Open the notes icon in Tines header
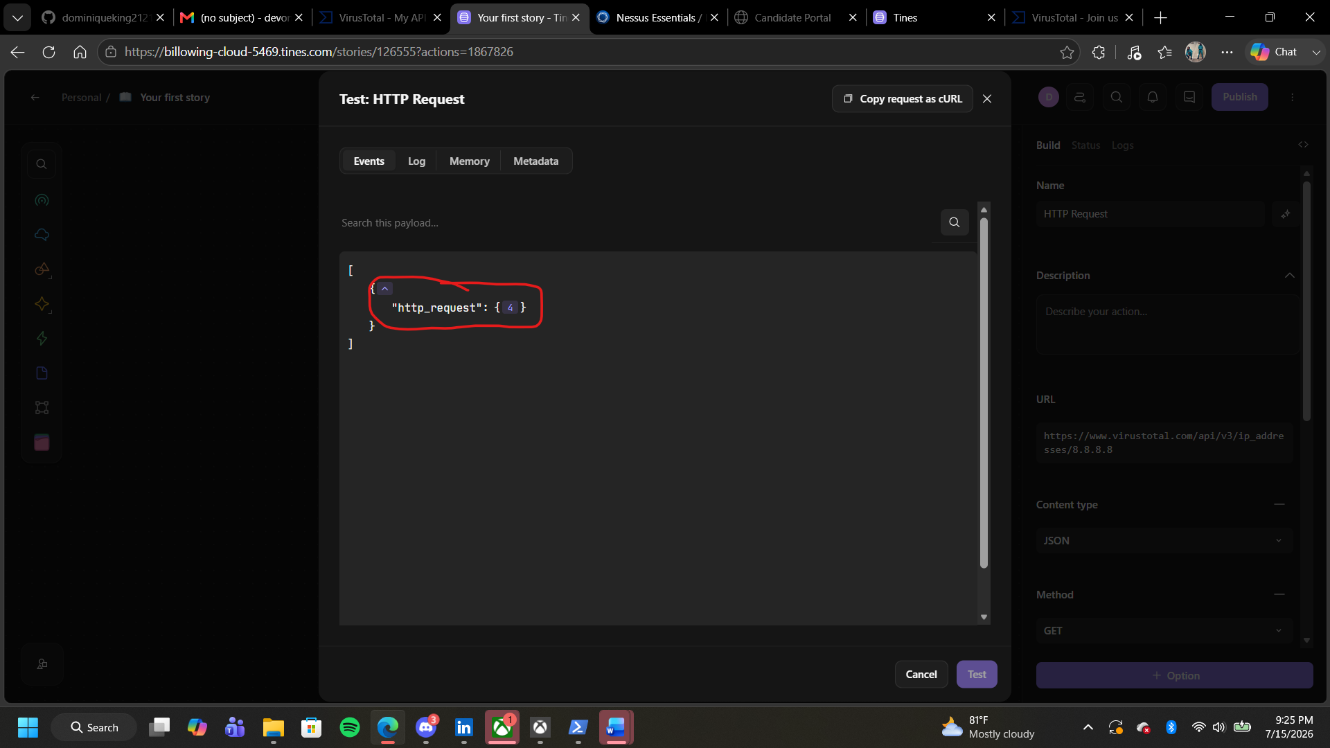The height and width of the screenshot is (748, 1330). click(1189, 97)
